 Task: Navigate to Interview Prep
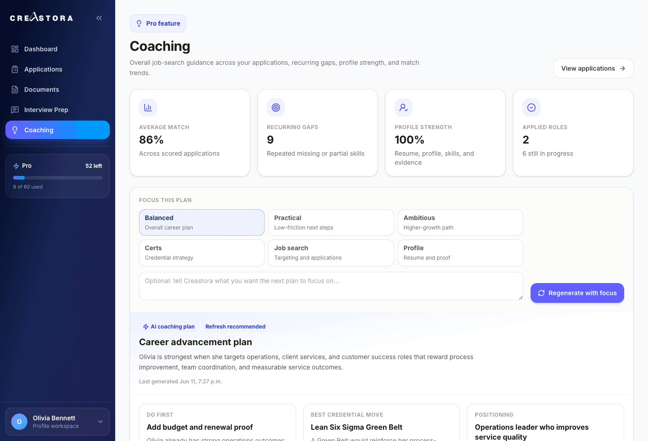[x=58, y=110]
